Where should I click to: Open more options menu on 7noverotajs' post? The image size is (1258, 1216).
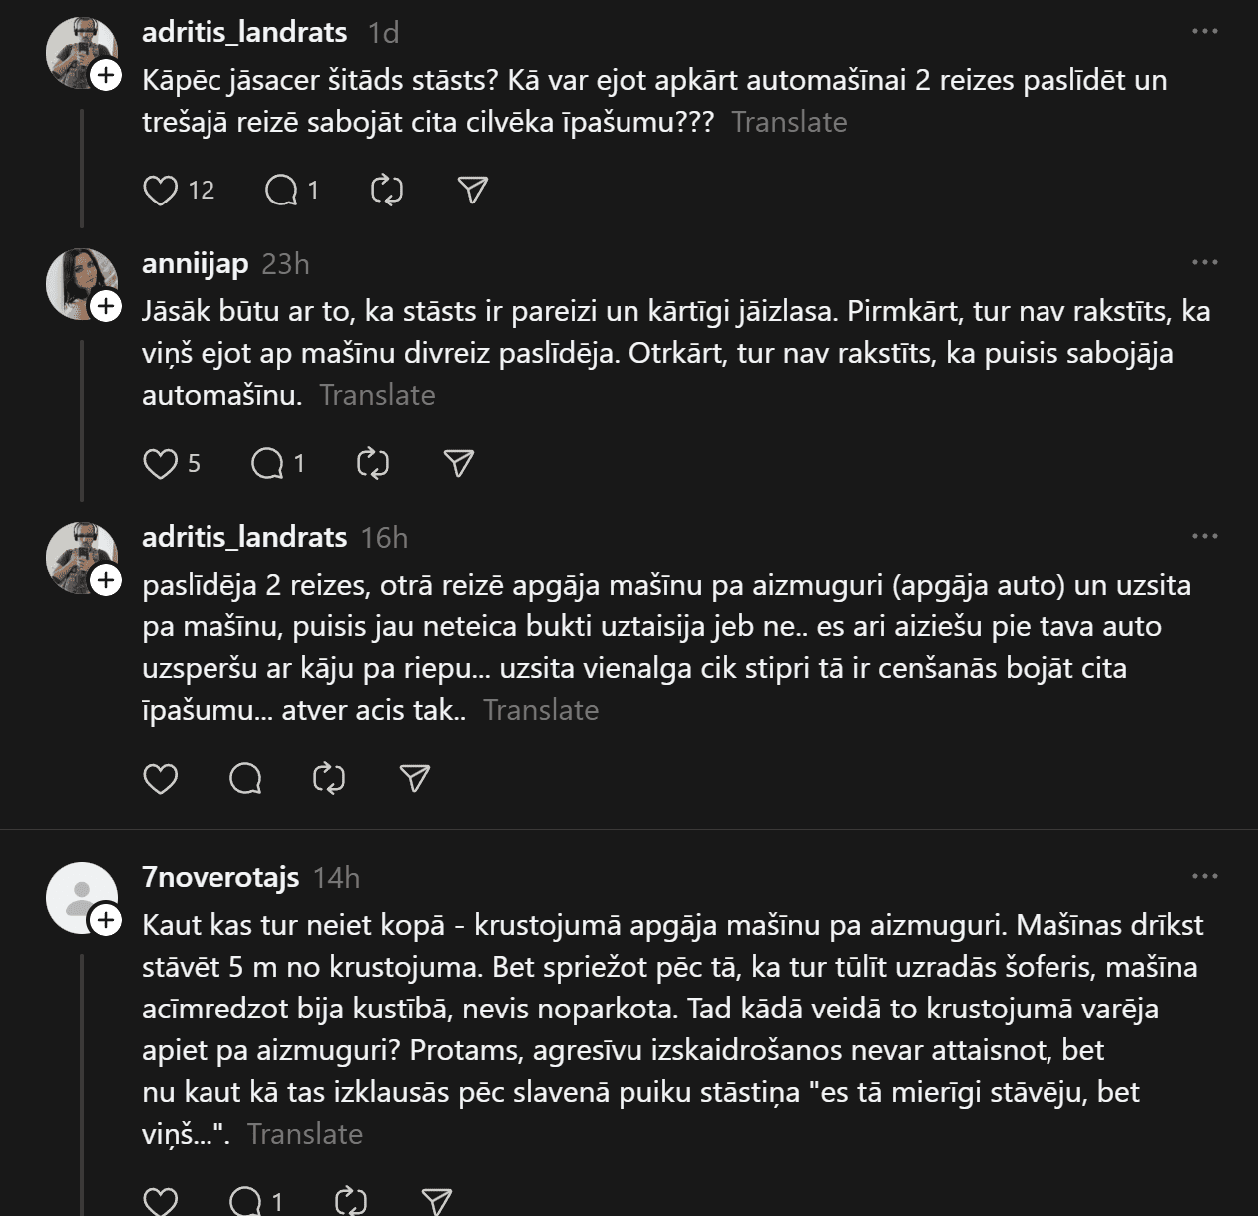1205,876
